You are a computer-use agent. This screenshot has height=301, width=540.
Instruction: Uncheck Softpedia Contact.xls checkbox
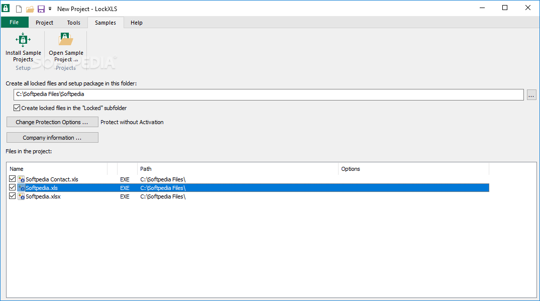pyautogui.click(x=13, y=179)
